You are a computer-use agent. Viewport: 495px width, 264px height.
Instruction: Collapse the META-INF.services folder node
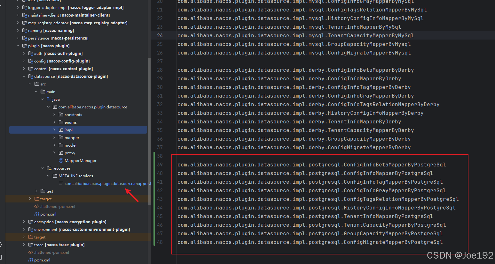[x=48, y=176]
